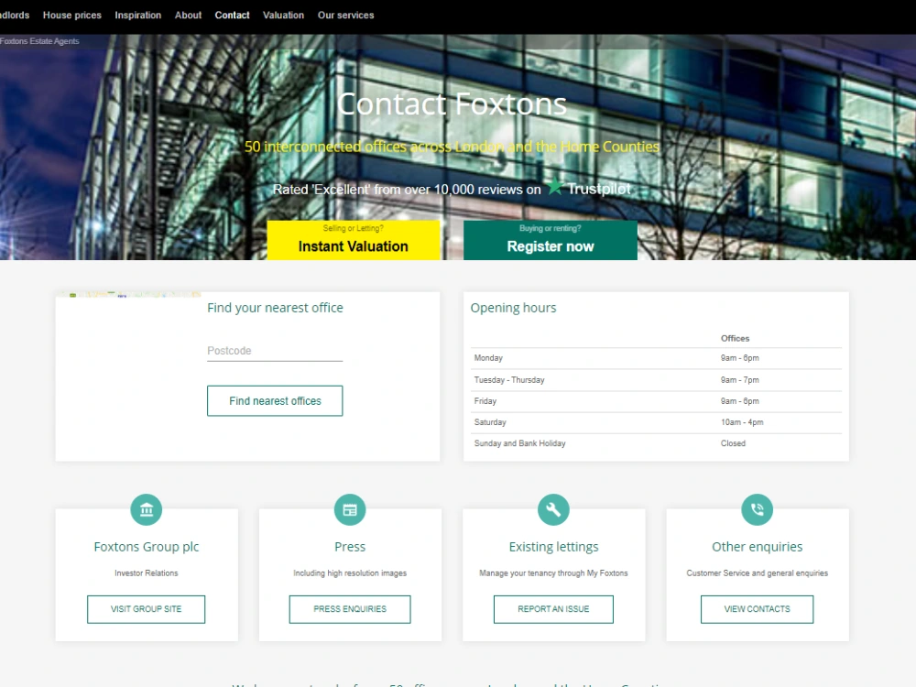Open Press Enquiries

(x=350, y=608)
